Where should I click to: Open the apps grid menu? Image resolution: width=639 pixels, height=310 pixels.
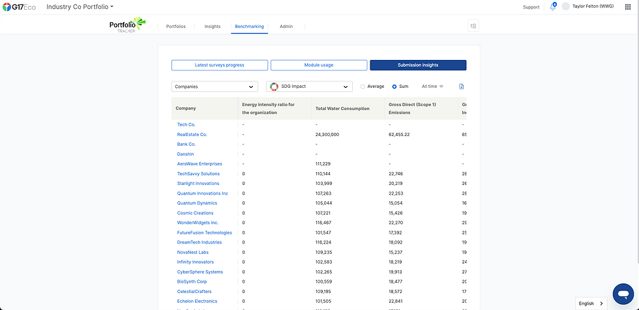tap(627, 7)
